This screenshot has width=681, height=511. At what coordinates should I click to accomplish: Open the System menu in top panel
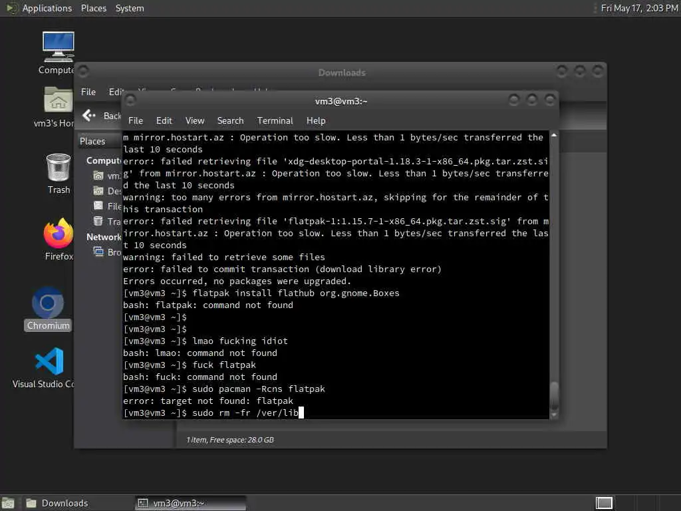pos(130,8)
